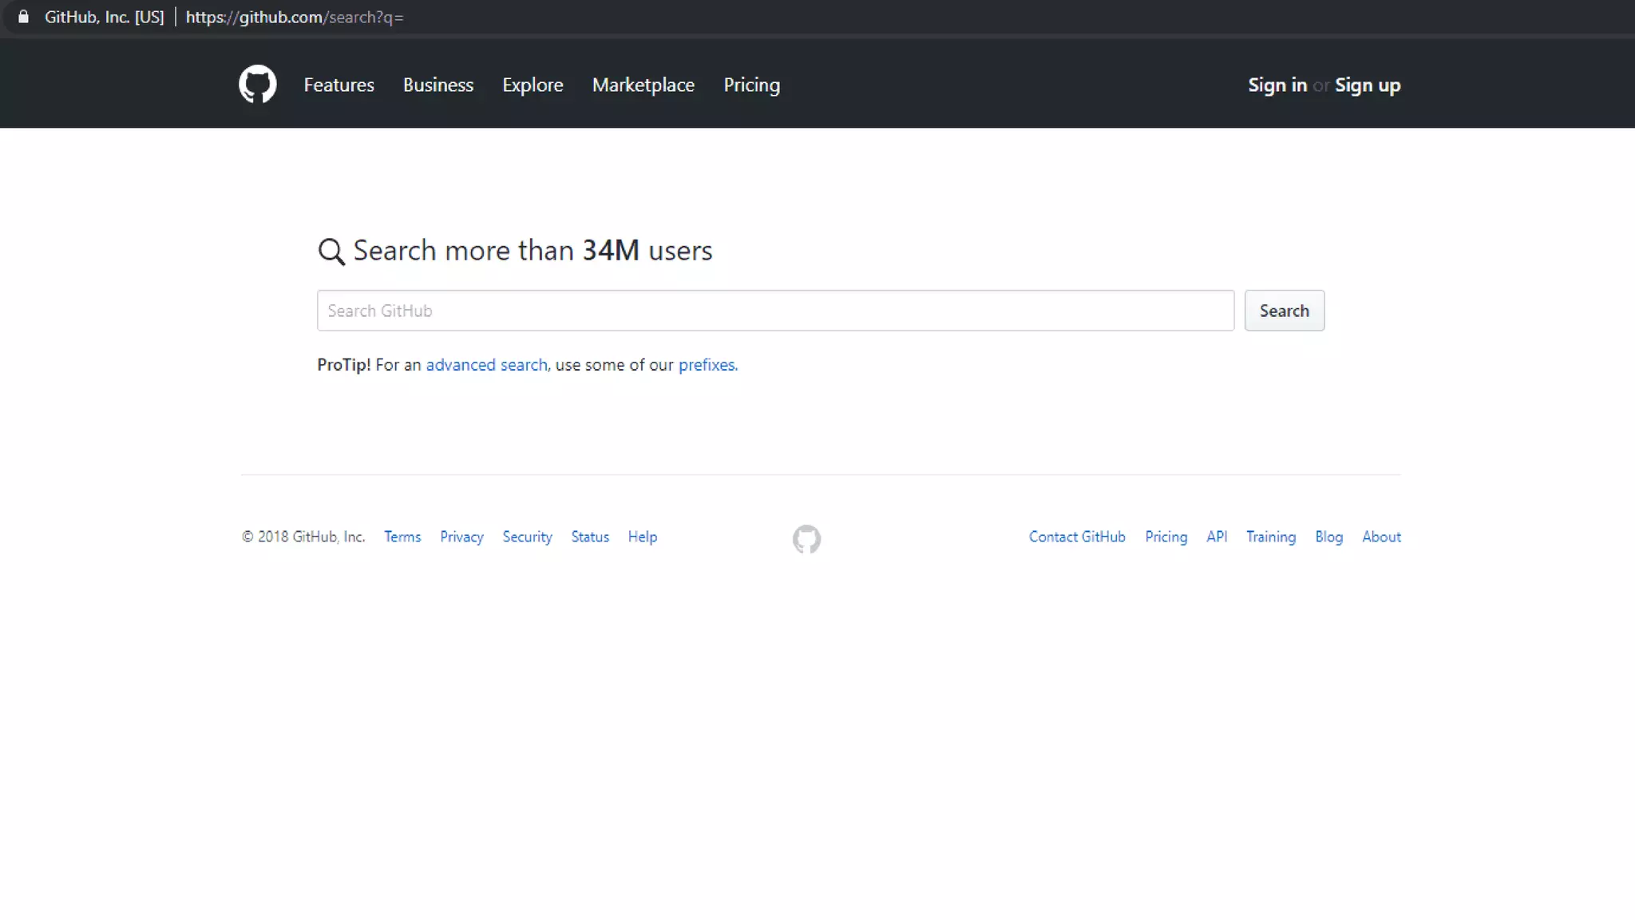Viewport: 1635px width, 920px height.
Task: Click the GitHub Octocat logo in header
Action: [x=257, y=84]
